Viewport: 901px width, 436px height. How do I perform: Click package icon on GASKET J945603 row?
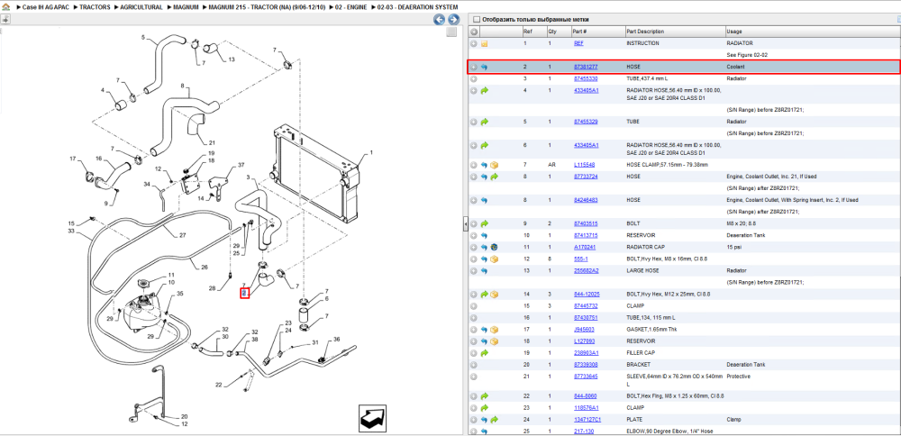494,330
